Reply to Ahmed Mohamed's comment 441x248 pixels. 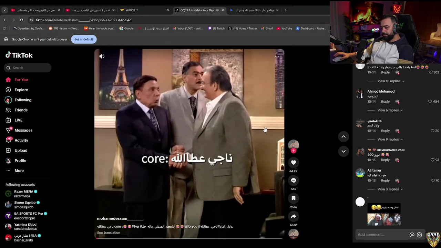click(x=385, y=102)
